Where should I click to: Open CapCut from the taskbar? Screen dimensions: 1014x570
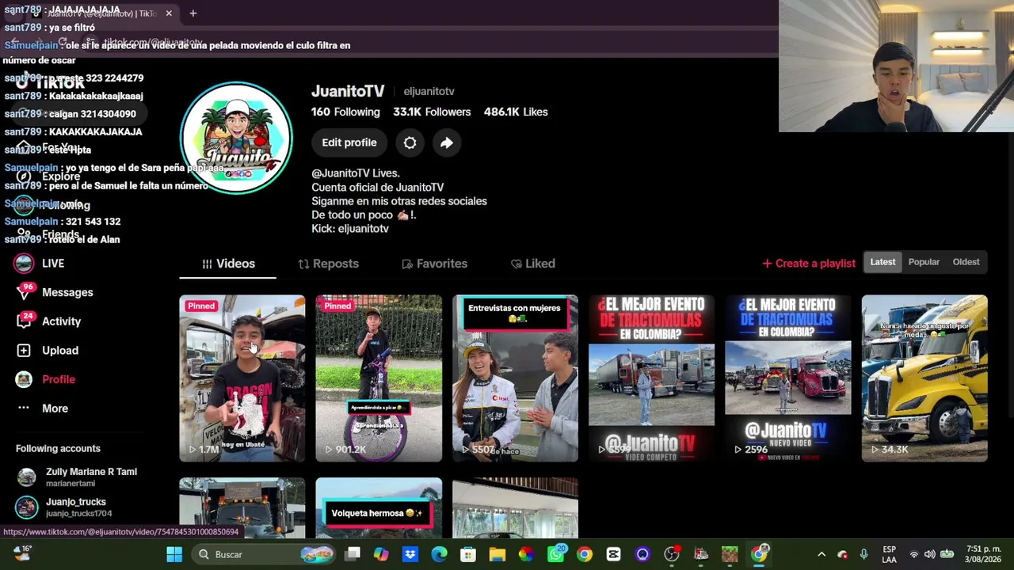[613, 554]
